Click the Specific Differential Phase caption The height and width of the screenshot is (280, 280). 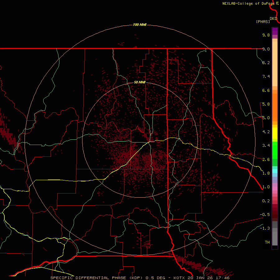(x=140, y=278)
